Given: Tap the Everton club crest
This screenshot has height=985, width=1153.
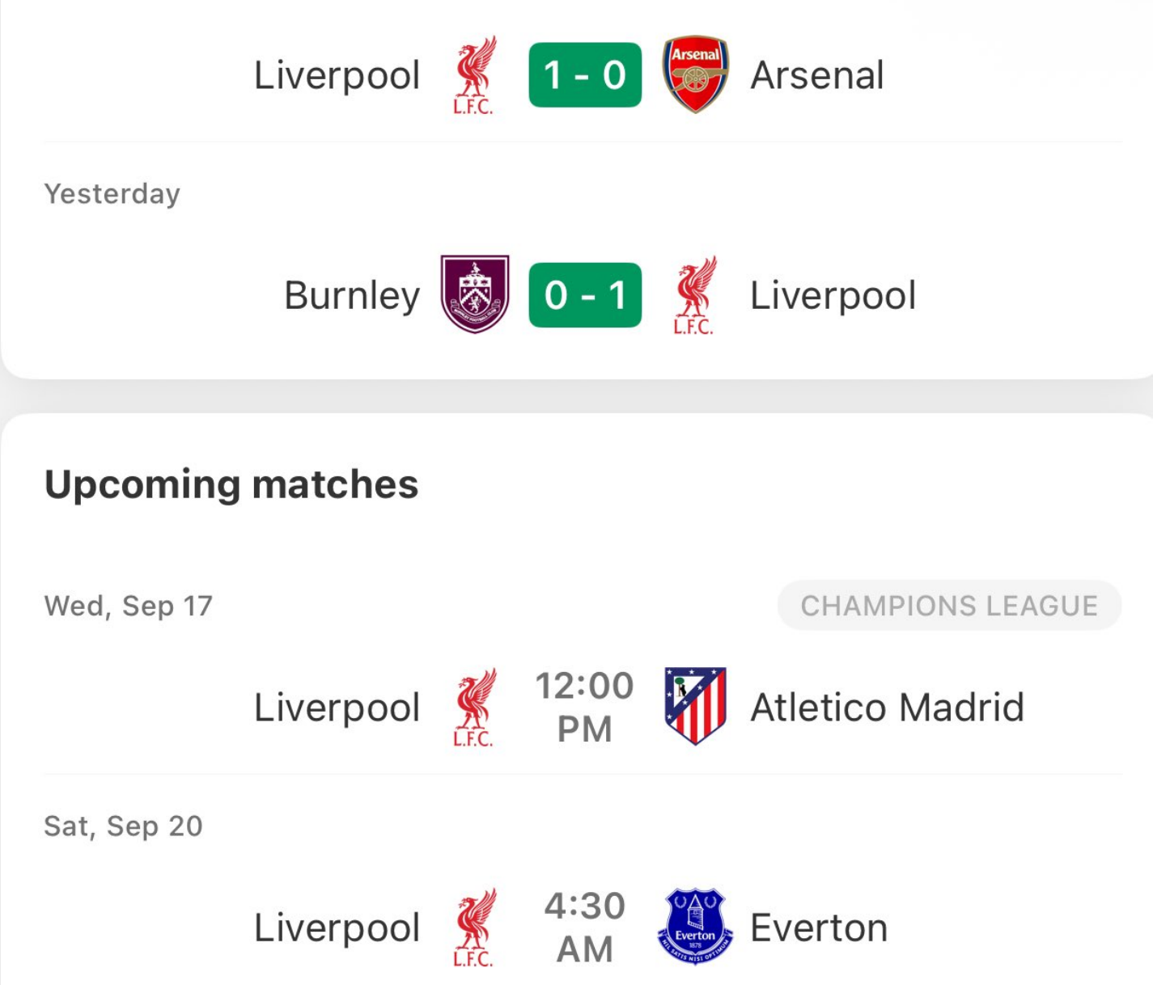Looking at the screenshot, I should coord(695,927).
